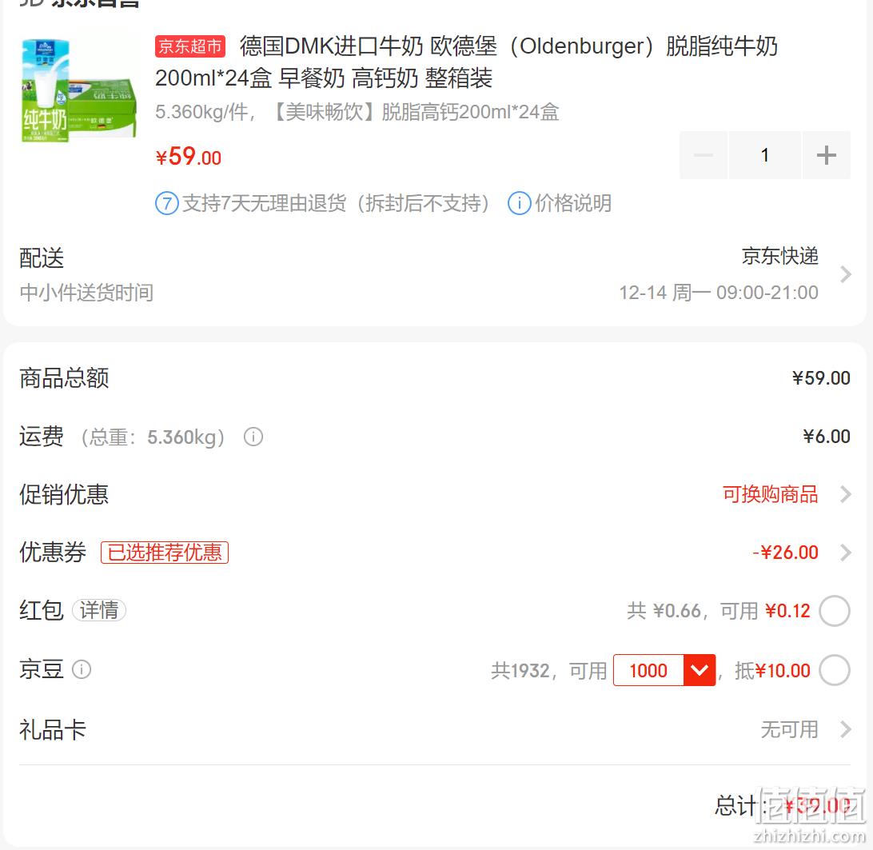Click the 7-day return policy icon
The image size is (873, 850).
[x=166, y=203]
